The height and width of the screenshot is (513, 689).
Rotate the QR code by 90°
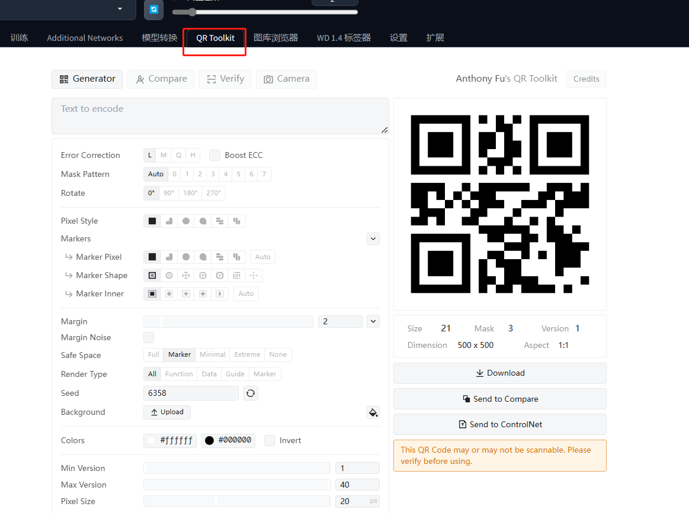tap(169, 193)
